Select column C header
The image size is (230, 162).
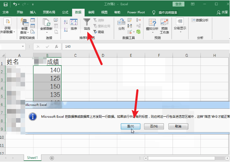tap(75, 55)
